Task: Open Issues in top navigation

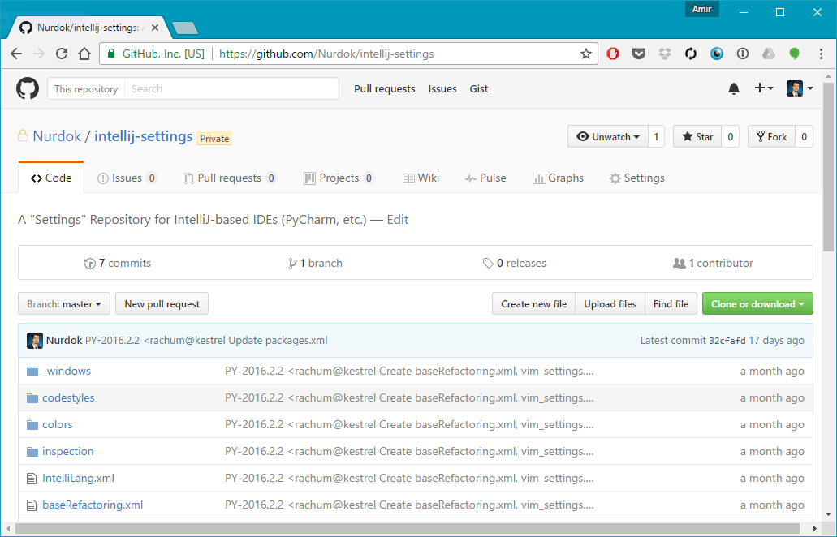Action: coord(442,88)
